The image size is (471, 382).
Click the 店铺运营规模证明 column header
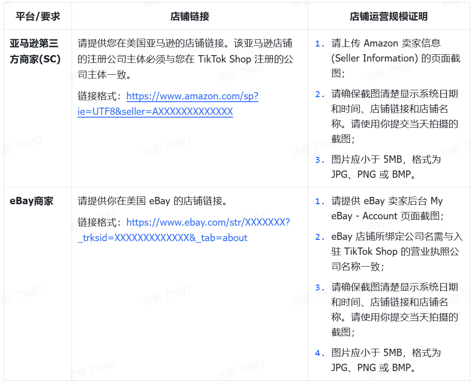[x=388, y=17]
